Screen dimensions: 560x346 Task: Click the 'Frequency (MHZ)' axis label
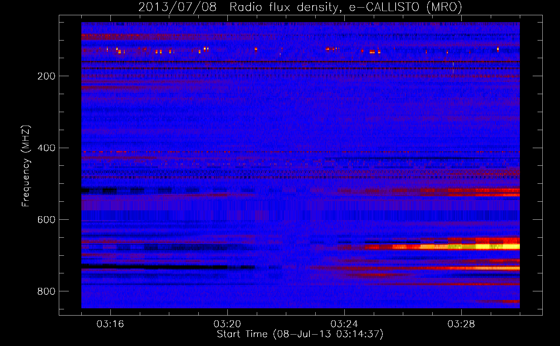click(x=26, y=166)
